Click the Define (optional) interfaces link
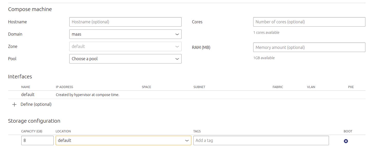Screen dimensions: 368x147 coord(36,104)
